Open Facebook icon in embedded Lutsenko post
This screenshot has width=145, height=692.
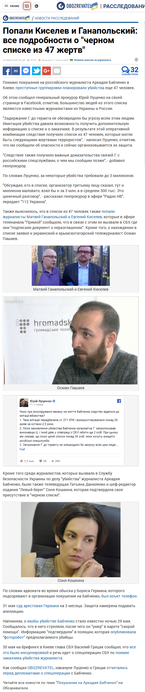coord(119,401)
